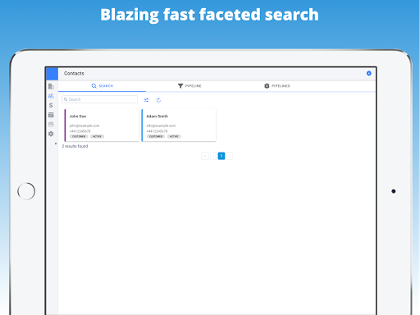The width and height of the screenshot is (420, 315).
Task: Click info@example.com email on Adam Smith card
Action: (161, 126)
